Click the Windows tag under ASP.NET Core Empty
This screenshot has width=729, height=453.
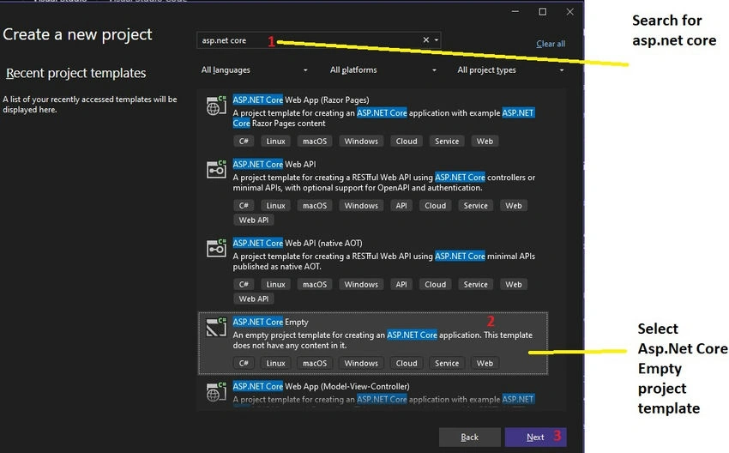coord(361,363)
